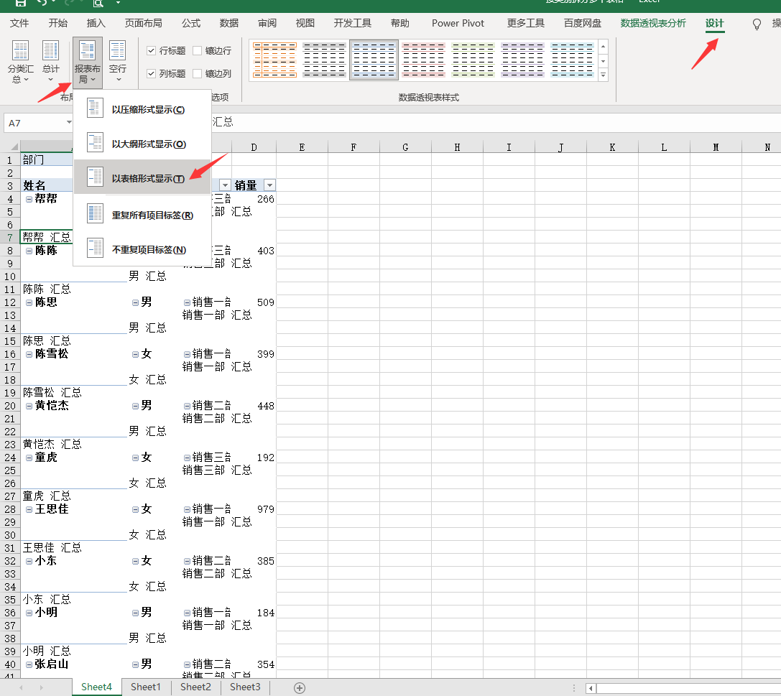Open the 文件 ribbon tab
Screen dimensions: 781x696
point(19,24)
